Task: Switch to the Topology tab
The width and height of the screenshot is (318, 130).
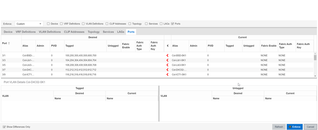Action: 94,32
